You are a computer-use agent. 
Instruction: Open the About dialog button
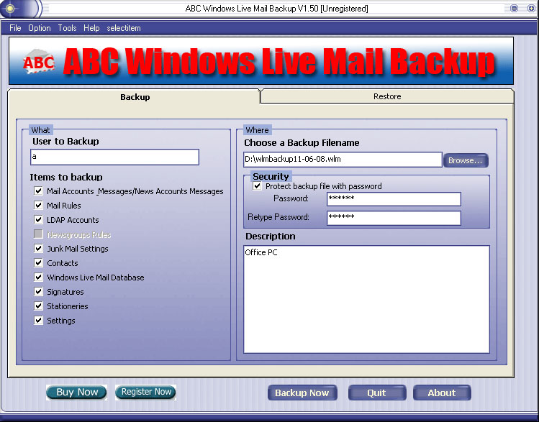pyautogui.click(x=442, y=393)
